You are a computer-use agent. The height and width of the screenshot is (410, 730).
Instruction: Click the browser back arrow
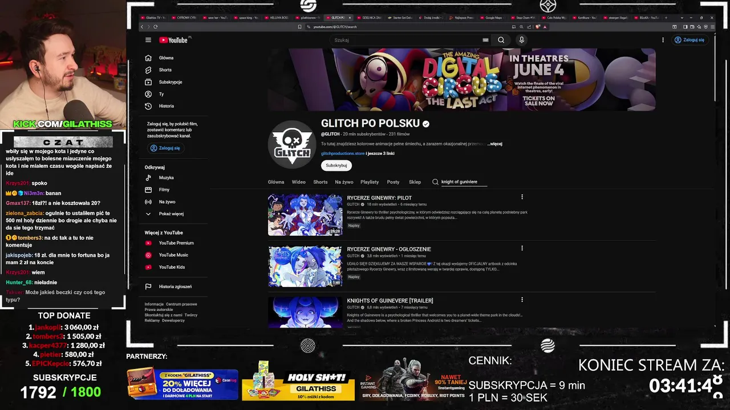point(142,27)
